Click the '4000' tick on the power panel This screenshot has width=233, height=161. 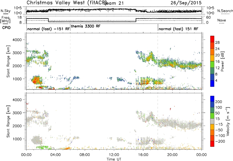[x=17, y=40]
